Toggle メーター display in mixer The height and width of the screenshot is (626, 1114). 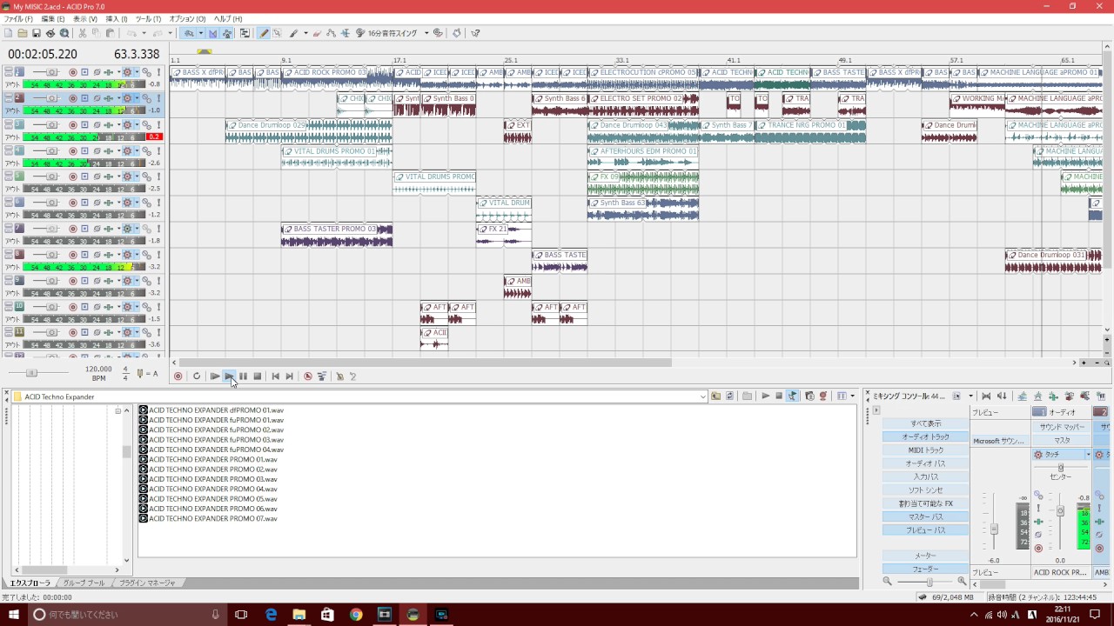click(925, 556)
